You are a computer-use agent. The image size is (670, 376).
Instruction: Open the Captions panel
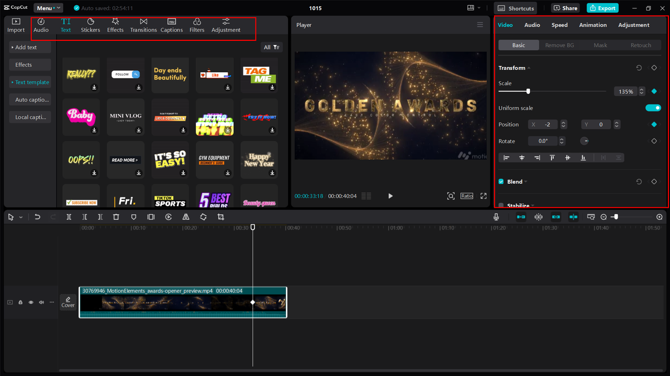click(172, 25)
